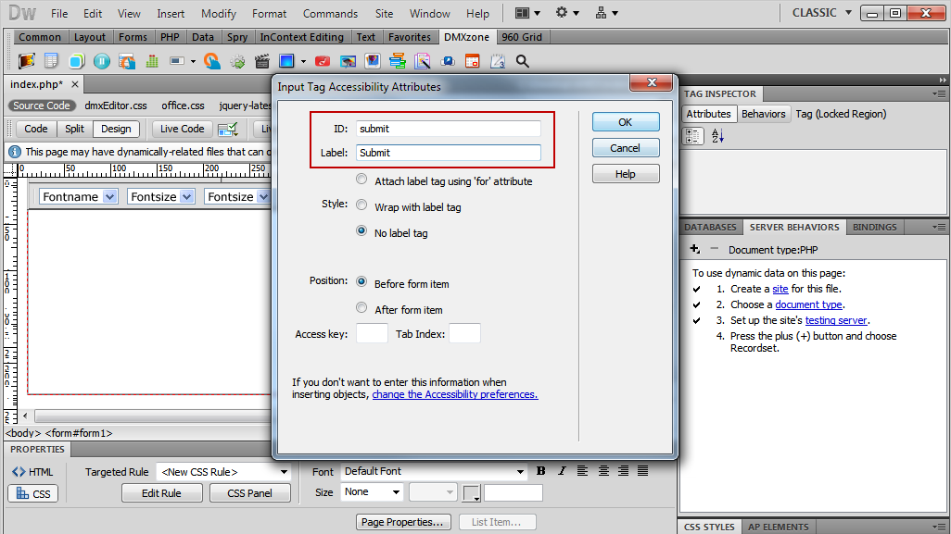This screenshot has height=534, width=951.
Task: Open the Fontname dropdown in the editor
Action: click(109, 197)
